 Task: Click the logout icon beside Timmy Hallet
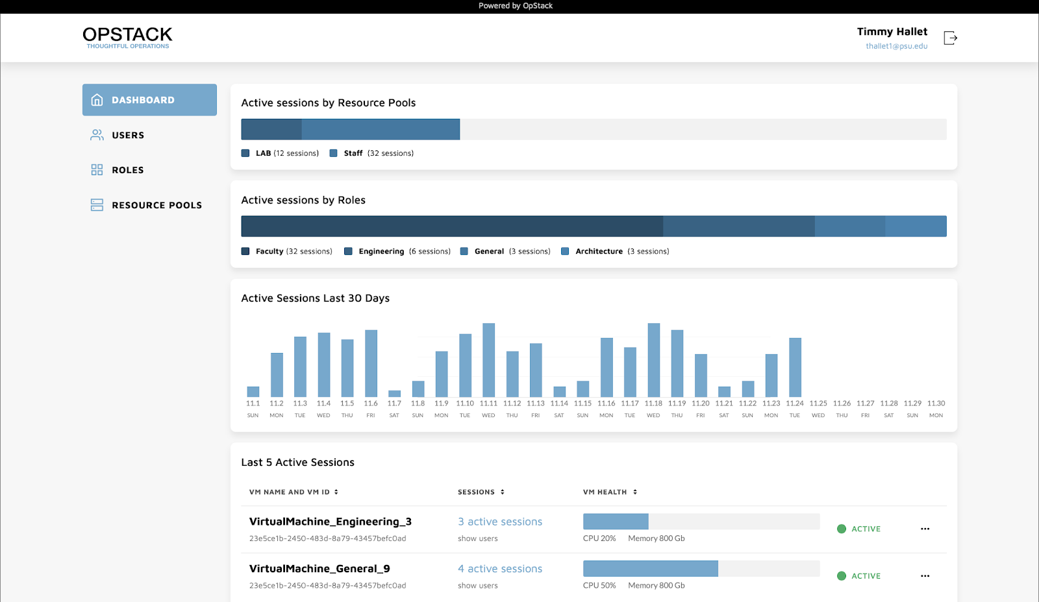tap(951, 38)
